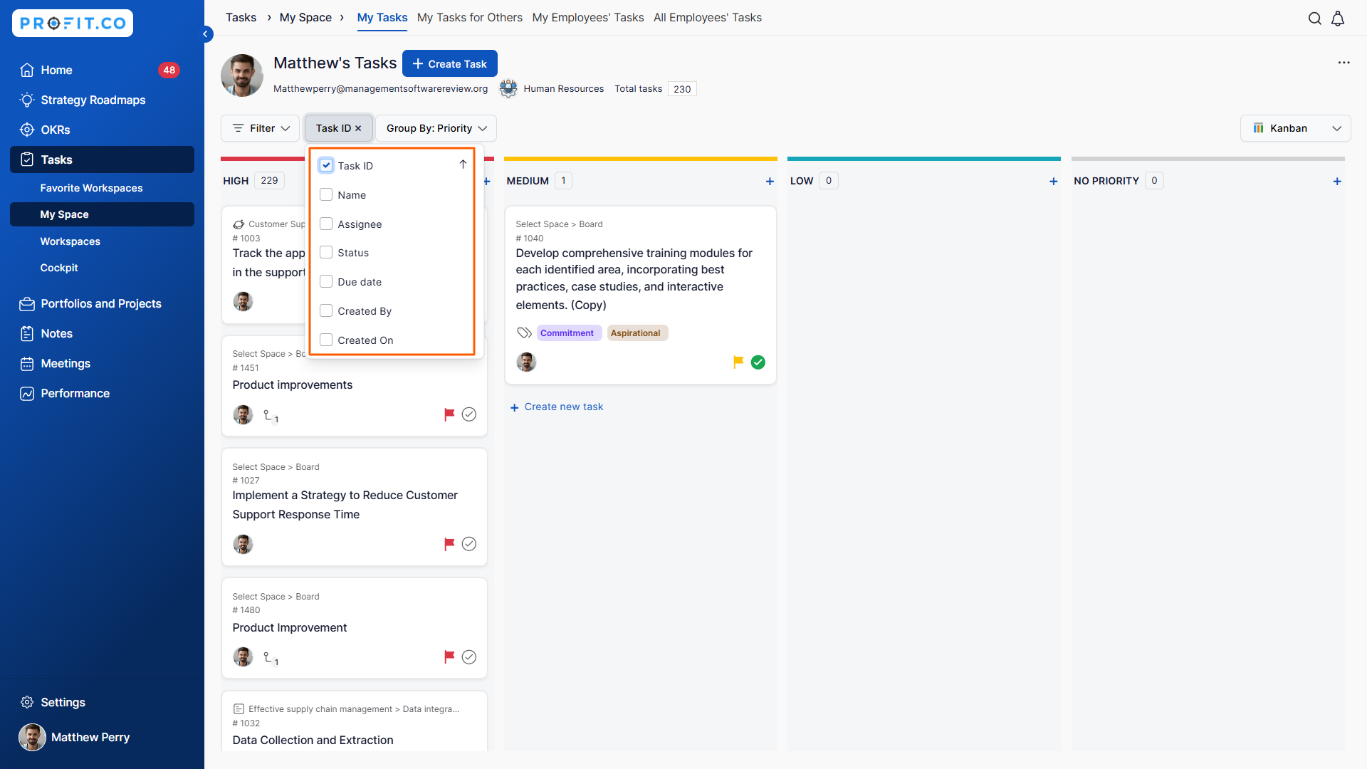Open OKRs in the sidebar

[x=55, y=130]
